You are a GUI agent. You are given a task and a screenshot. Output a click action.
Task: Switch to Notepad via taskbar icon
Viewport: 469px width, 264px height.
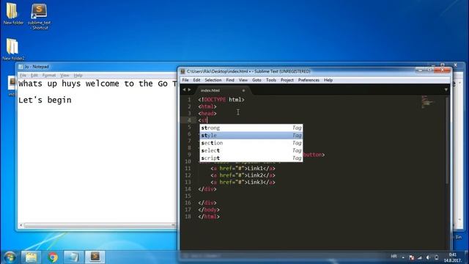pyautogui.click(x=73, y=257)
